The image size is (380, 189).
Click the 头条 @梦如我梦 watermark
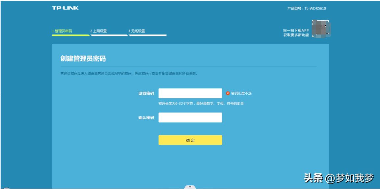pyautogui.click(x=339, y=178)
